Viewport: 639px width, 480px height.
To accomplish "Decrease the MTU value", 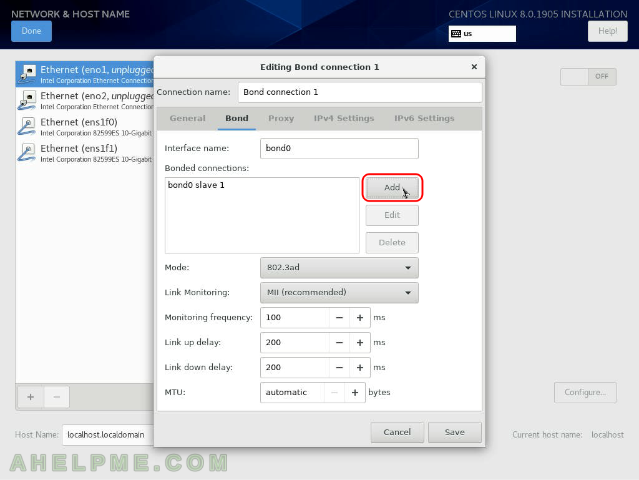I will (x=334, y=393).
